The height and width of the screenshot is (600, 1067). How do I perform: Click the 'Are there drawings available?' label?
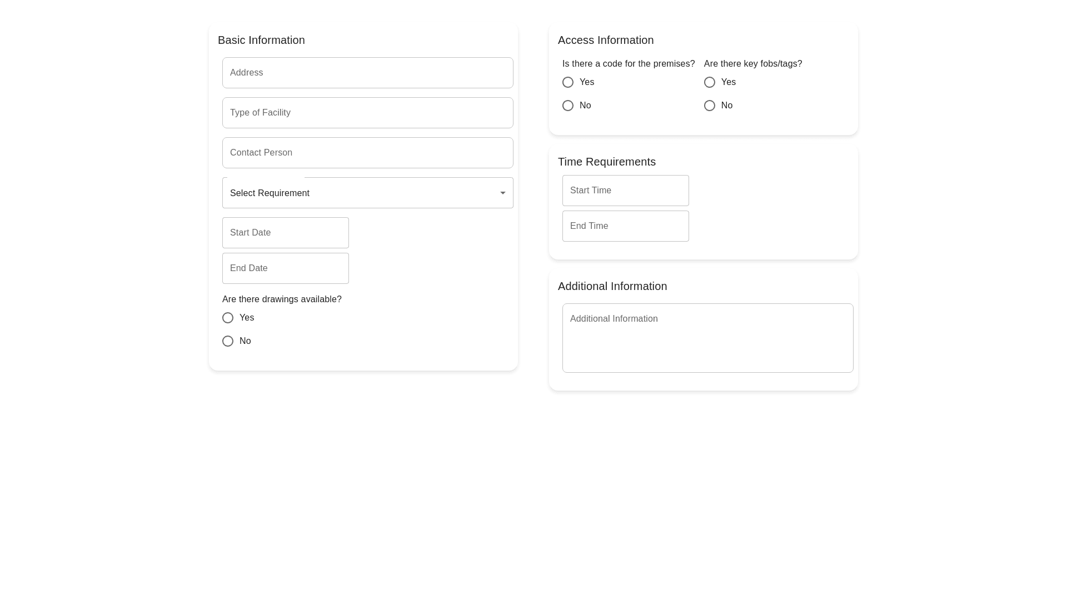click(x=282, y=299)
